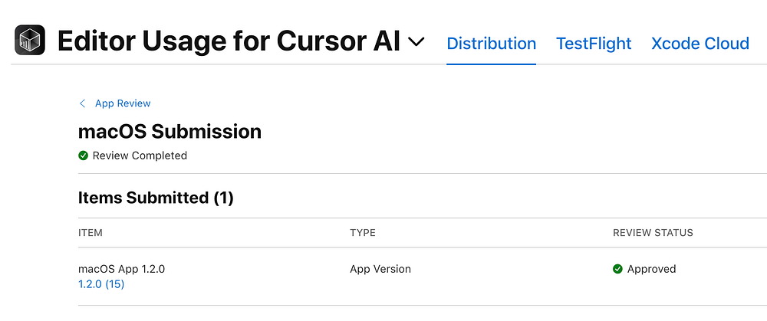Click the TYPE column header
Screen dimensions: 767x321
363,232
